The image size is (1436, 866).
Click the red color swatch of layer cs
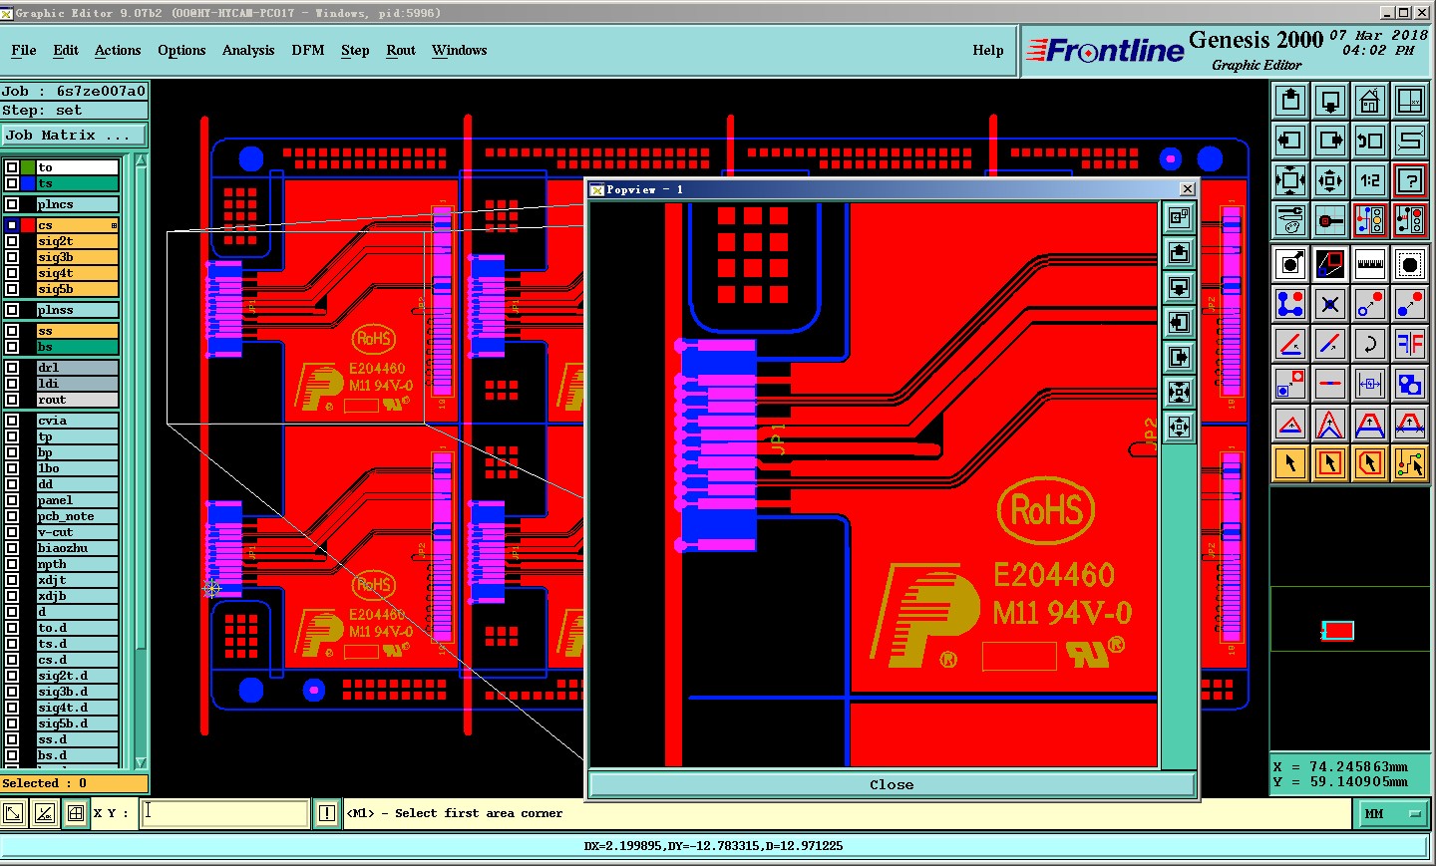28,225
